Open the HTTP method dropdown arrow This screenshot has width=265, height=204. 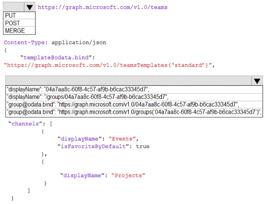tap(29, 7)
